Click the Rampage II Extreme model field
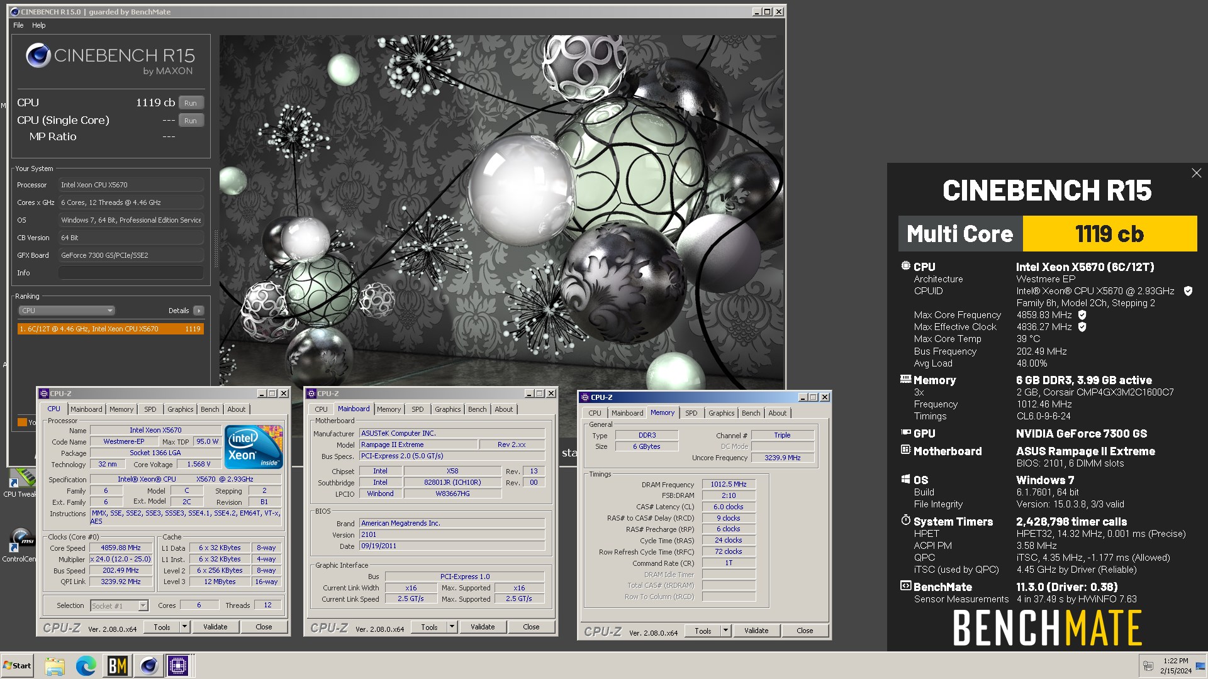 click(418, 444)
